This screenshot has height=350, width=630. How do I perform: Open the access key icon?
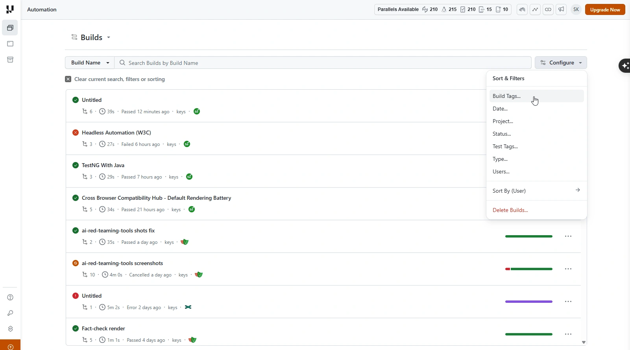10,313
